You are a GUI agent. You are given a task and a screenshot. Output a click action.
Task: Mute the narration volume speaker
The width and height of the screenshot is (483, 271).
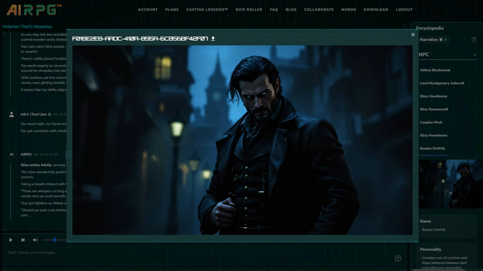point(35,240)
